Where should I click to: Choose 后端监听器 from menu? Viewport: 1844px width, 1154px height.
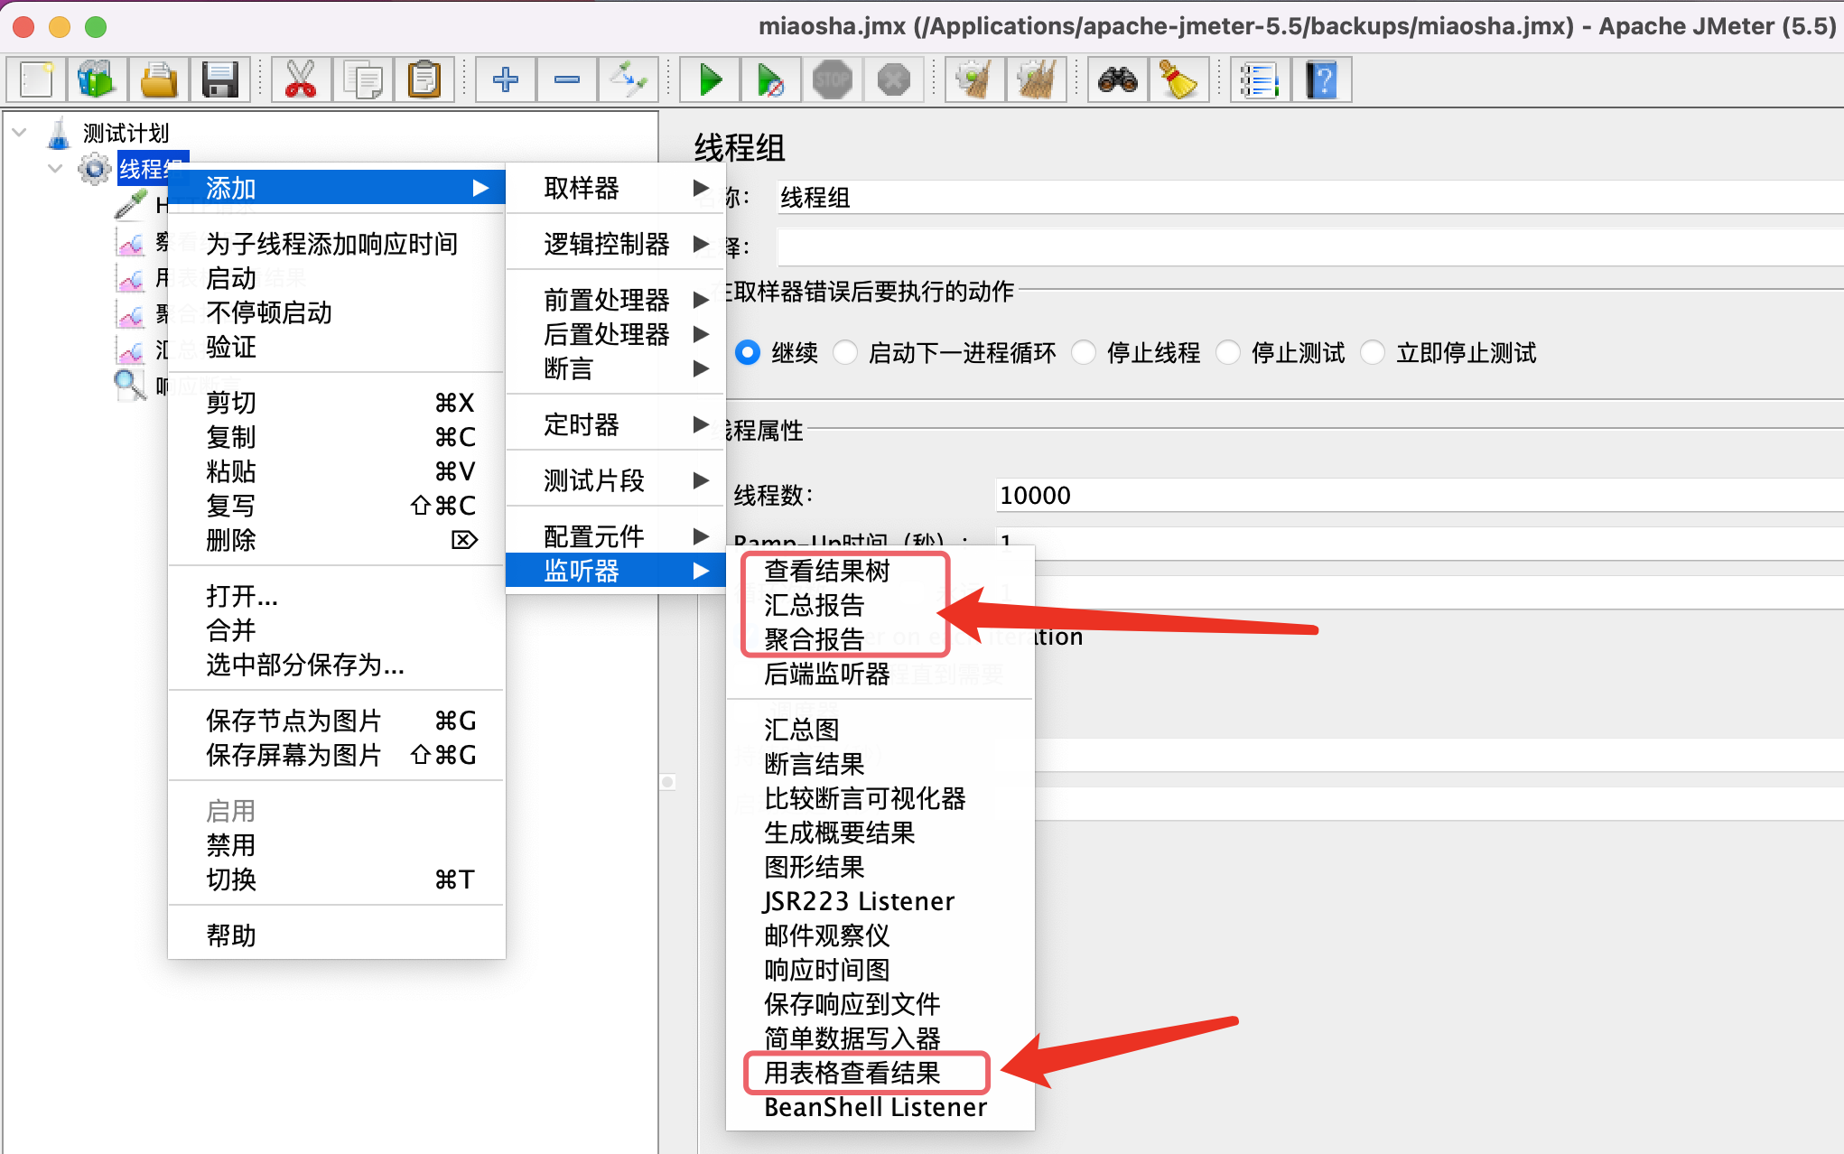pos(826,674)
